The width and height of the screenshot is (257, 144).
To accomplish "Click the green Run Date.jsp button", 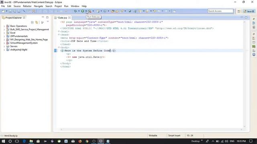I will coord(82,11).
